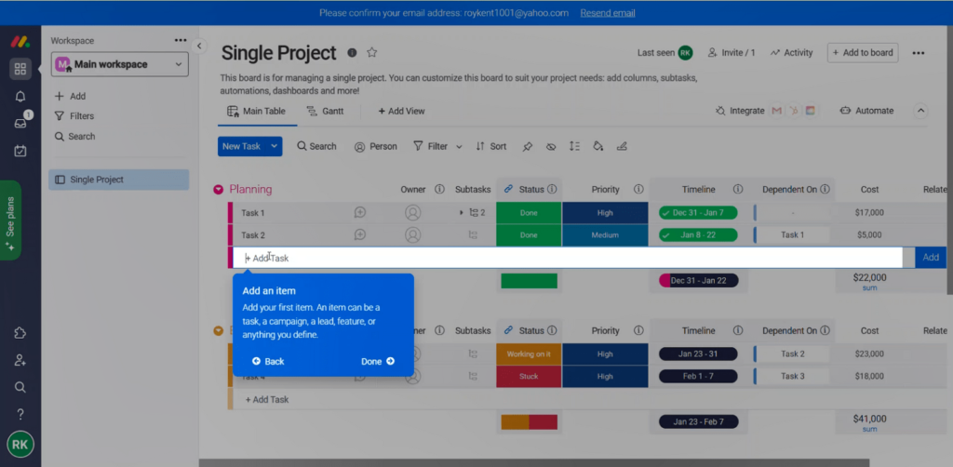Viewport: 953px width, 467px height.
Task: Open Task 1 green Done status cell
Action: click(529, 212)
